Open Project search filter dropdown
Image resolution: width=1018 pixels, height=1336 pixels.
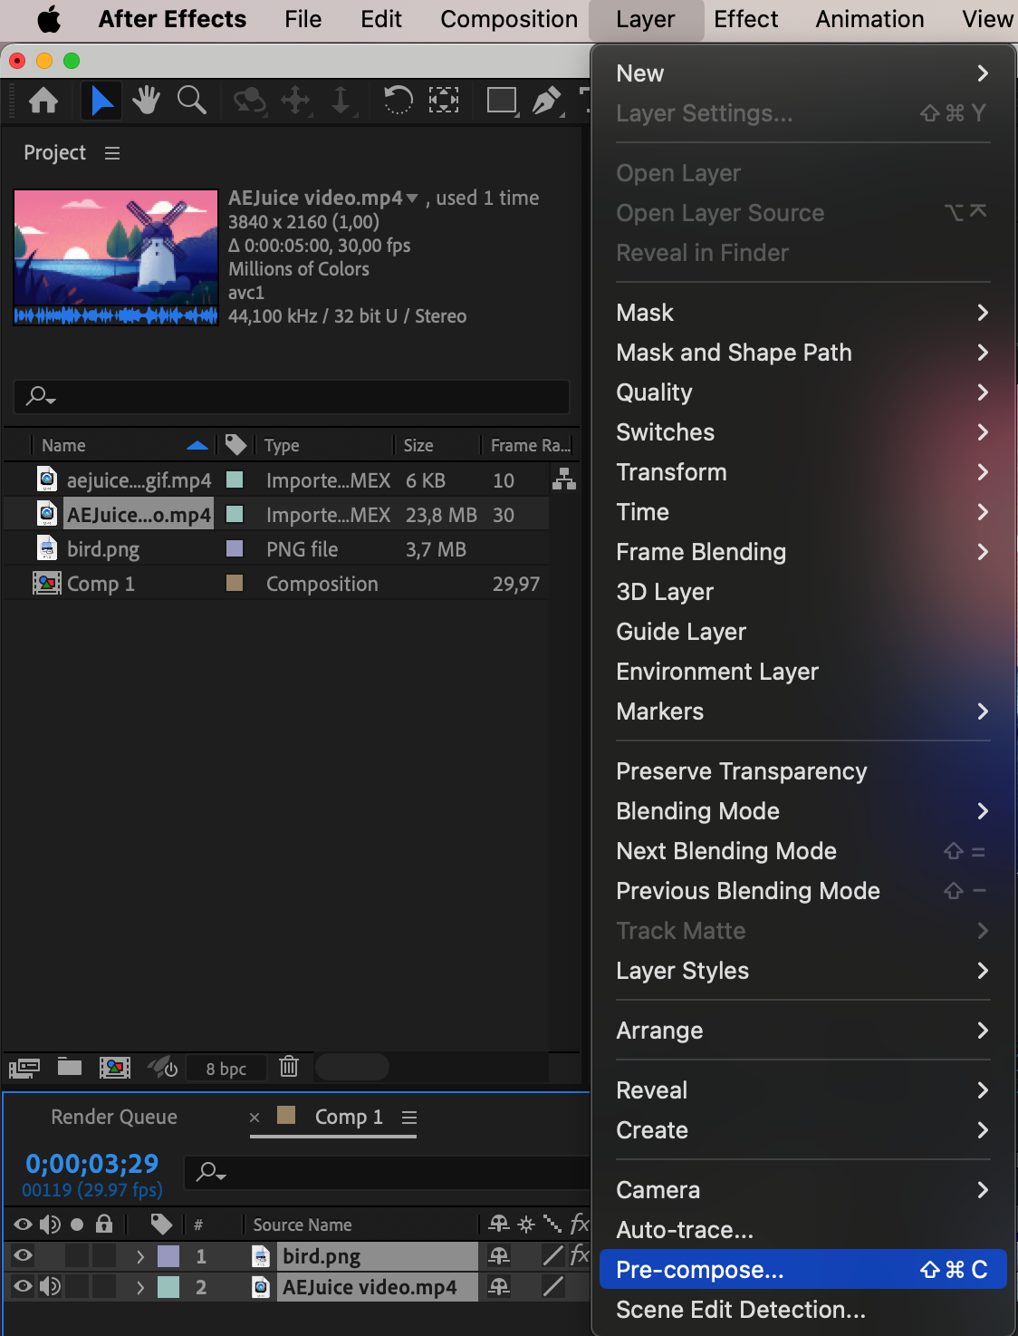[41, 396]
